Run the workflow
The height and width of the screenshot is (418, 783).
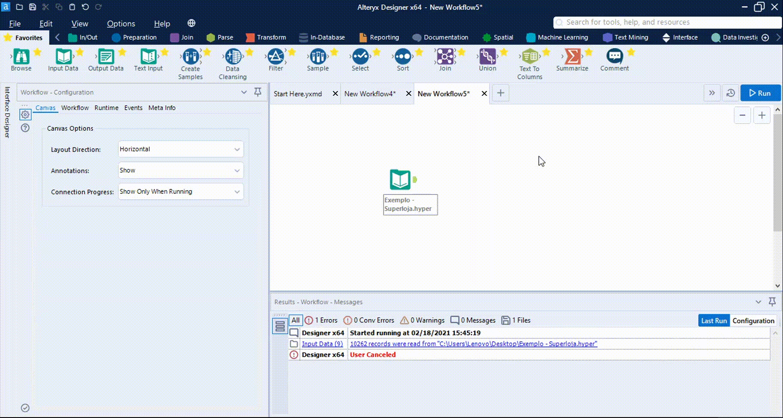click(760, 93)
